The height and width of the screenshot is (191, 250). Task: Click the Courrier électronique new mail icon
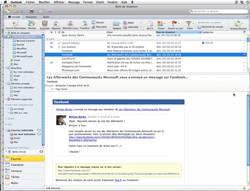click(x=15, y=24)
